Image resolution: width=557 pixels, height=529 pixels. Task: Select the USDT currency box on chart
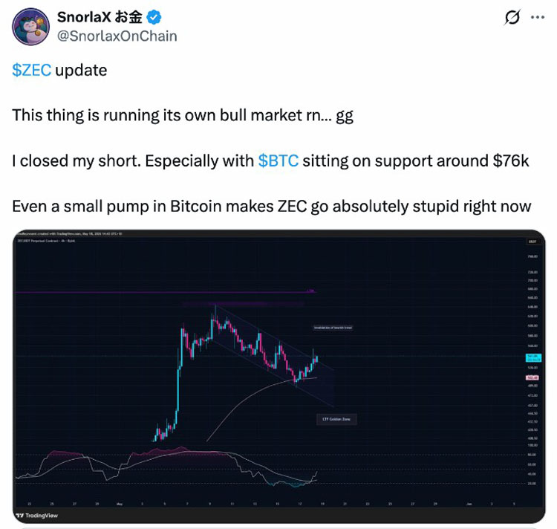tap(532, 241)
